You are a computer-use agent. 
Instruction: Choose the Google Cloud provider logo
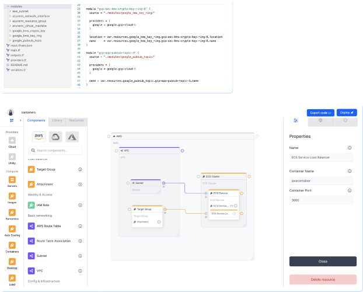pyautogui.click(x=55, y=137)
